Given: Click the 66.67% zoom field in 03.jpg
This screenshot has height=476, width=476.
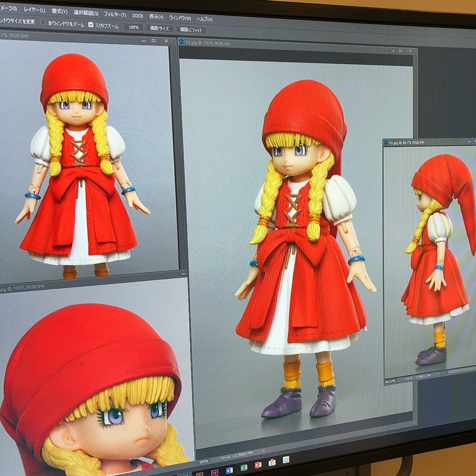Looking at the screenshot, I should [390, 381].
